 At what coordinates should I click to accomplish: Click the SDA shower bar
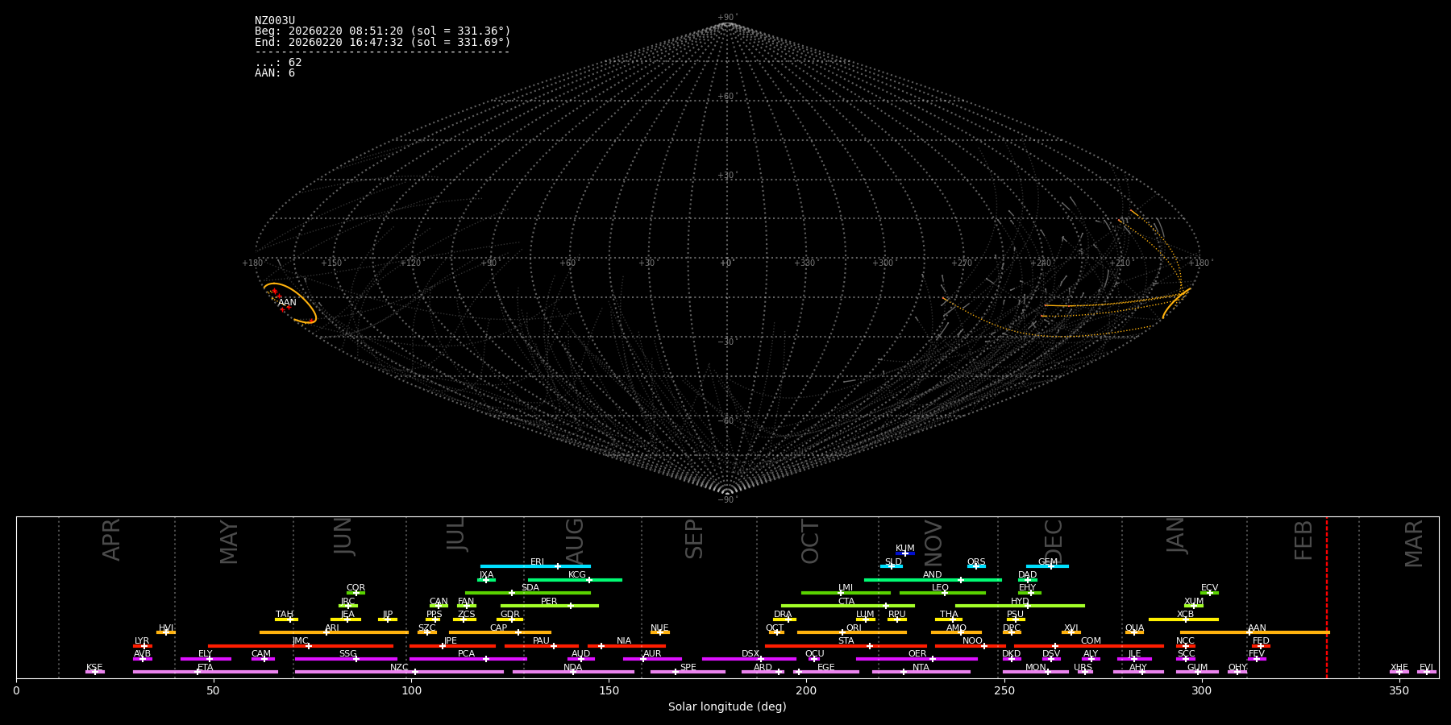pos(528,593)
